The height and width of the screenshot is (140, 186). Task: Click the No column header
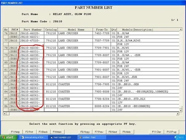[x=6, y=30]
